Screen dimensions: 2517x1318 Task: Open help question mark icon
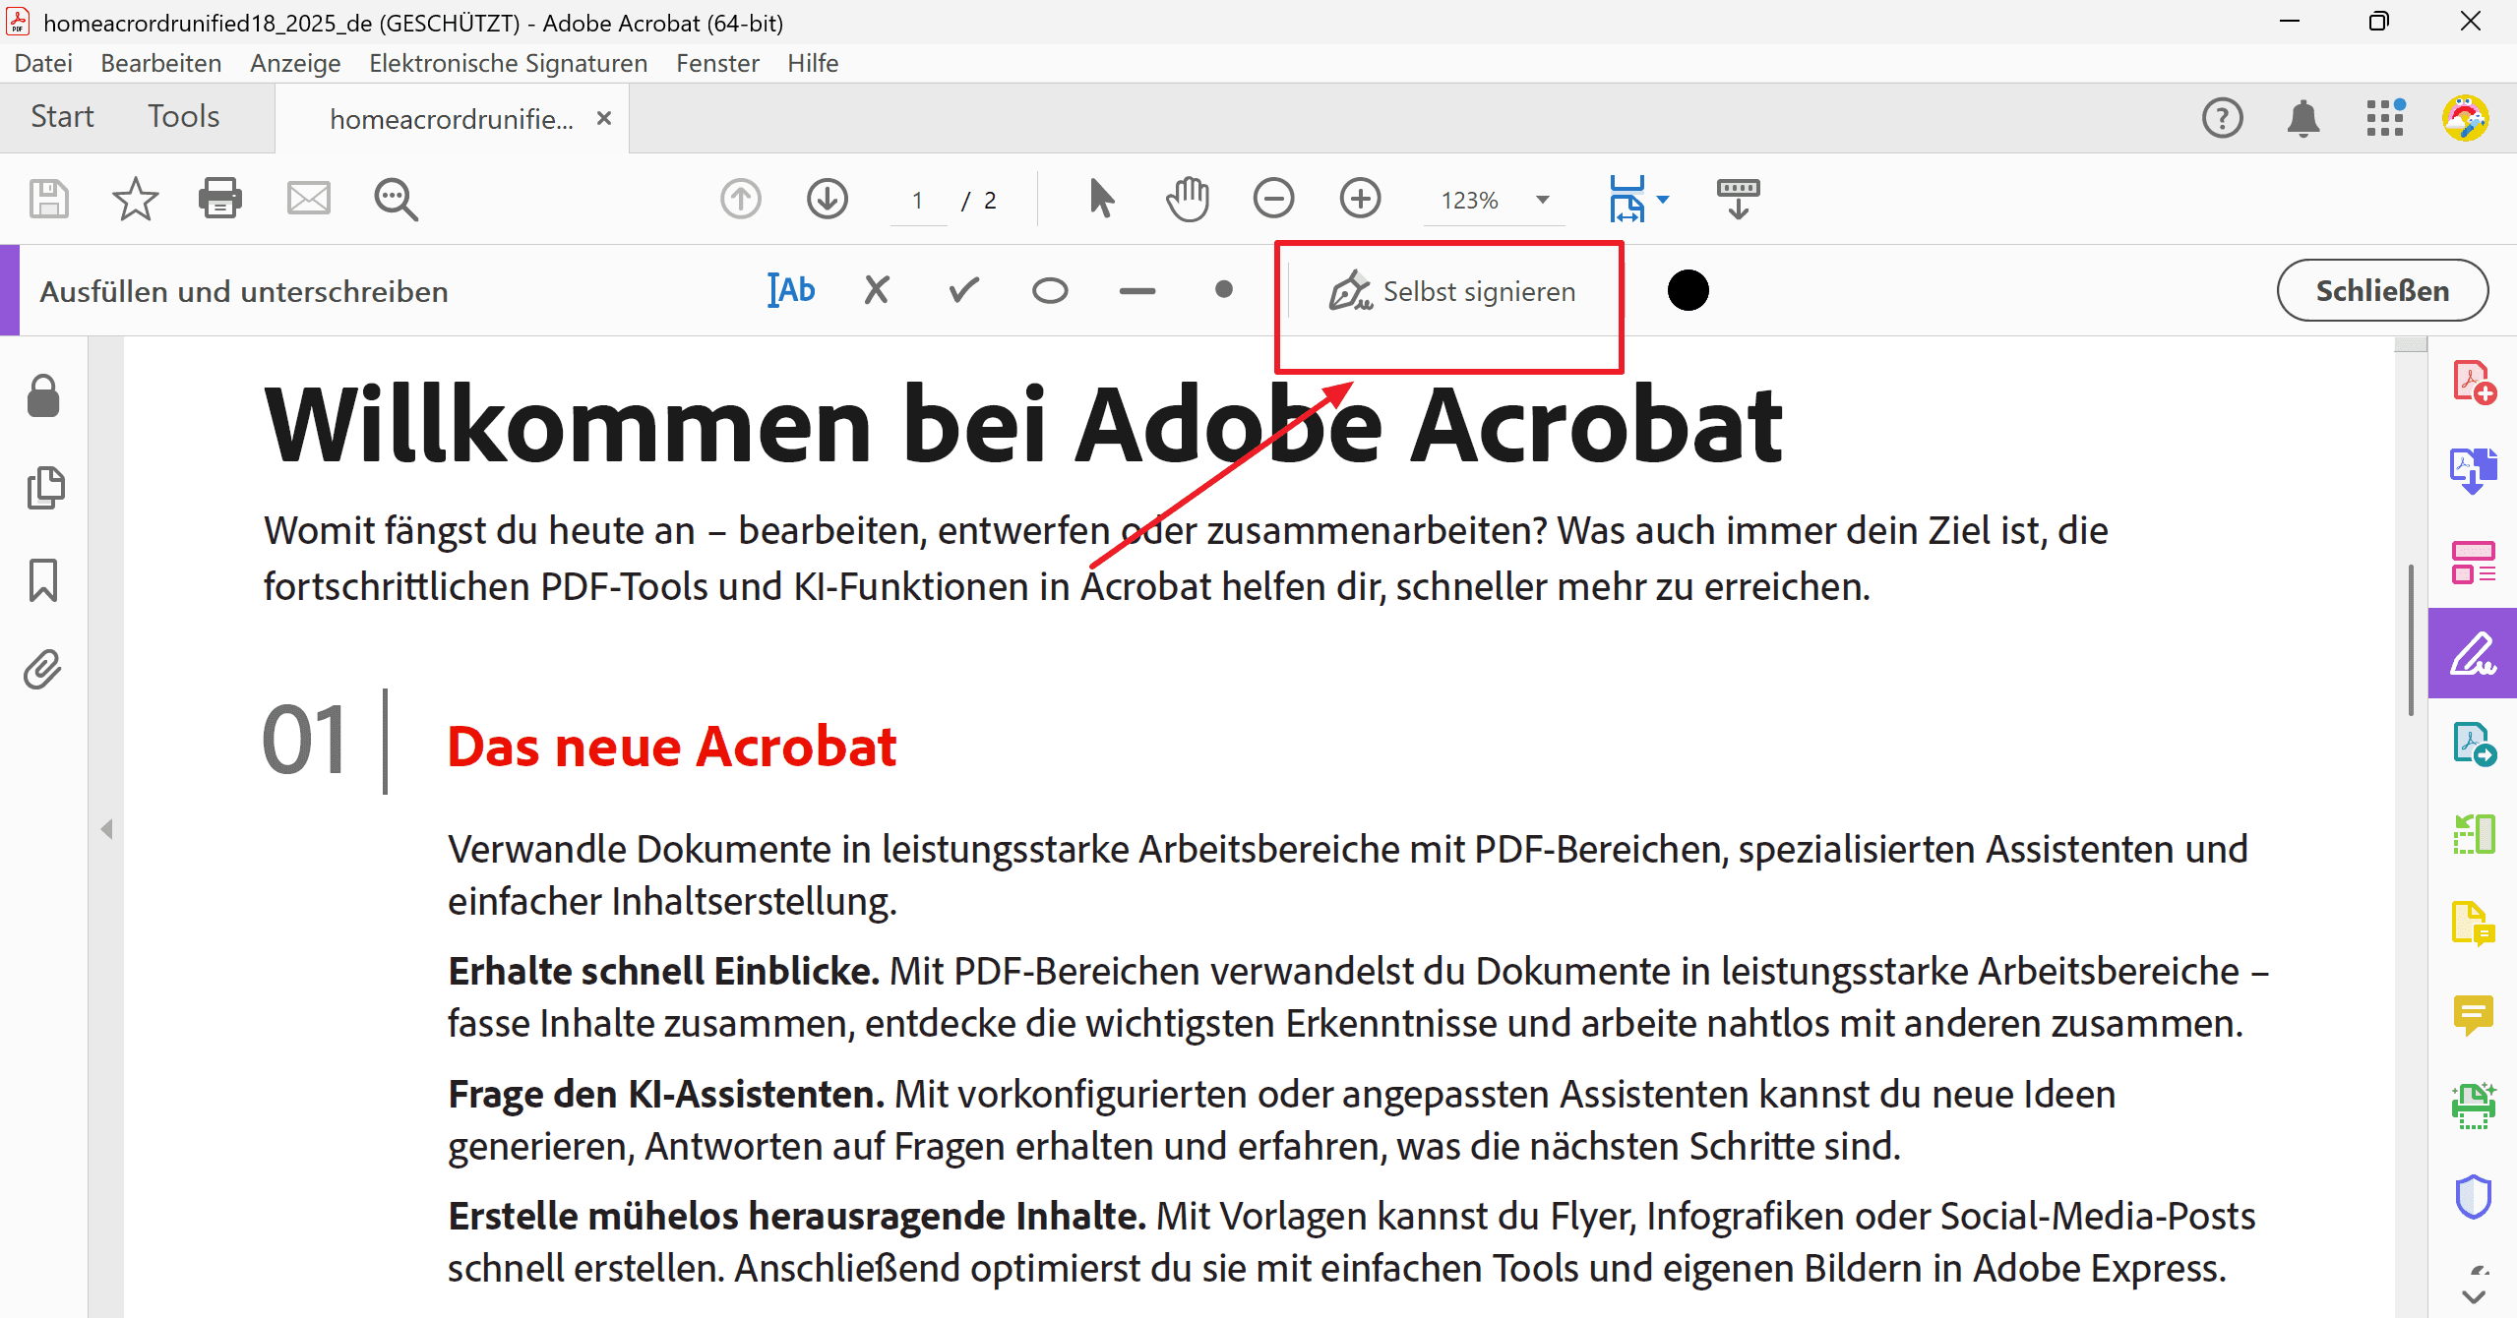pyautogui.click(x=2222, y=118)
